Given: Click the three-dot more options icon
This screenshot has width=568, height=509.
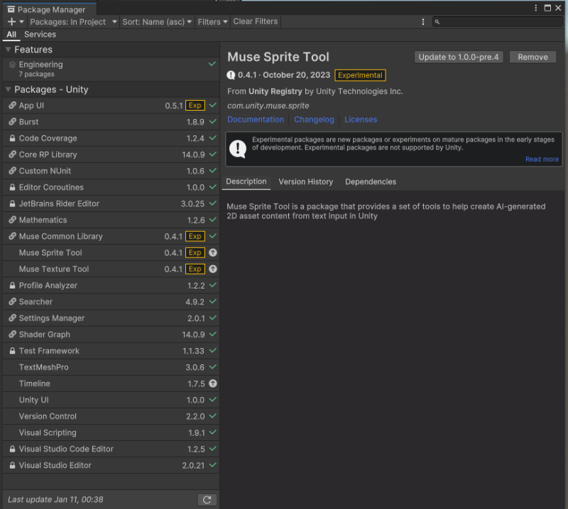Looking at the screenshot, I should (x=423, y=22).
